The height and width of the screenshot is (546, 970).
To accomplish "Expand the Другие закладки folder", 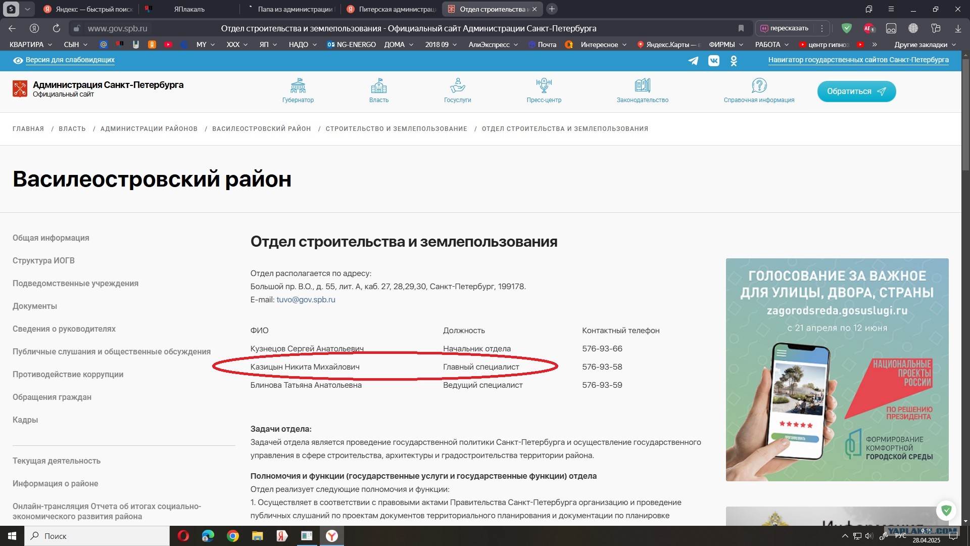I will point(925,44).
